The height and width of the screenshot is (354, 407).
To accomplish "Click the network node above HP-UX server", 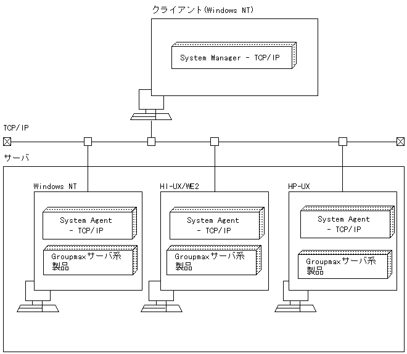I will click(343, 142).
